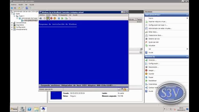
Task: Click the Inicio start button
Action: [x=14, y=109]
